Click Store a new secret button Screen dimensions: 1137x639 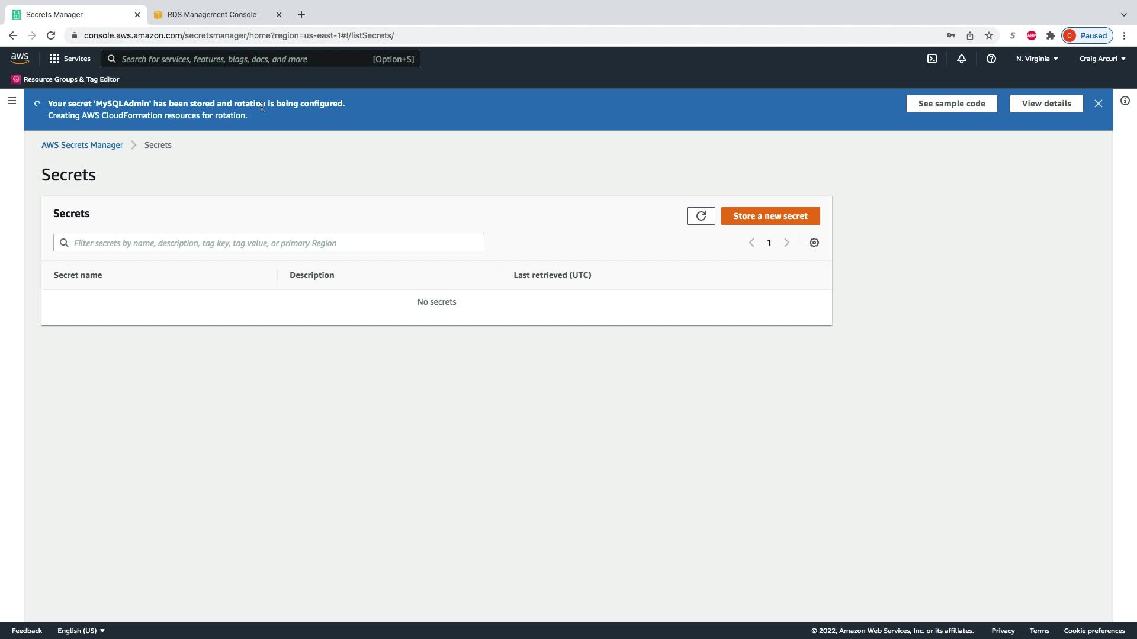point(770,216)
